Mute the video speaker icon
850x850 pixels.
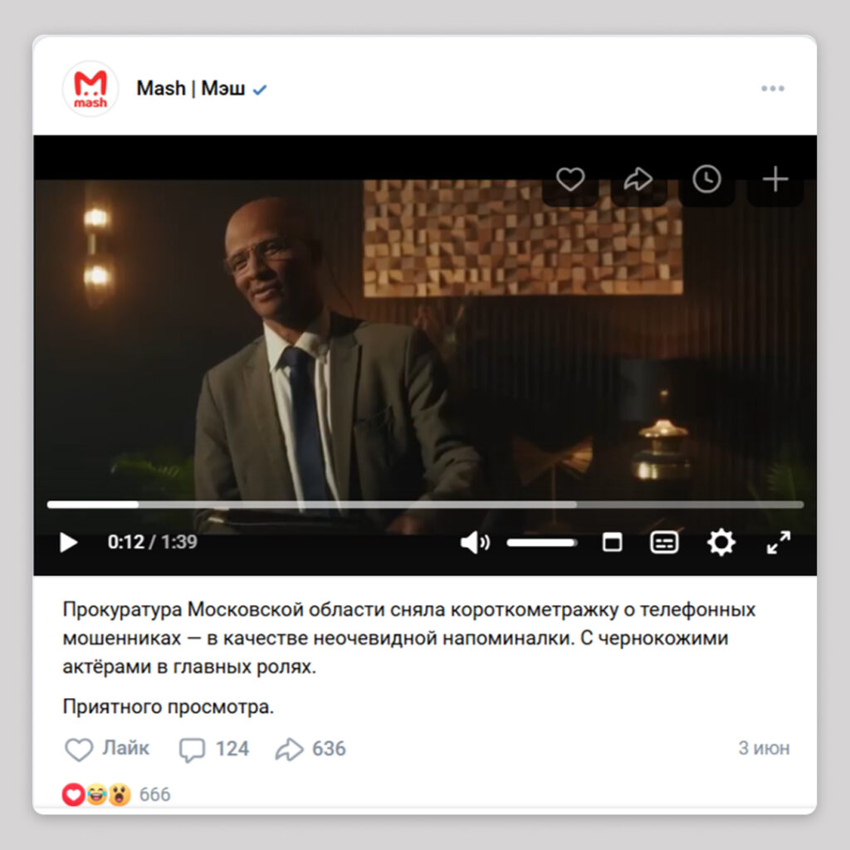(475, 542)
